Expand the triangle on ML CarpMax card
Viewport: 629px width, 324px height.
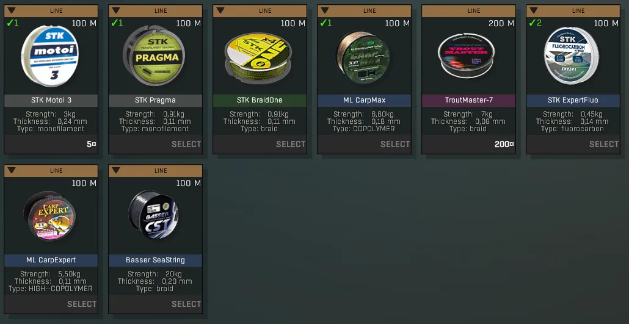324,10
